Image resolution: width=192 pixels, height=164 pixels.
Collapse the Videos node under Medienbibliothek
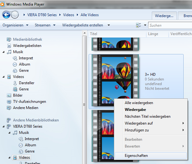[x=3, y=77]
